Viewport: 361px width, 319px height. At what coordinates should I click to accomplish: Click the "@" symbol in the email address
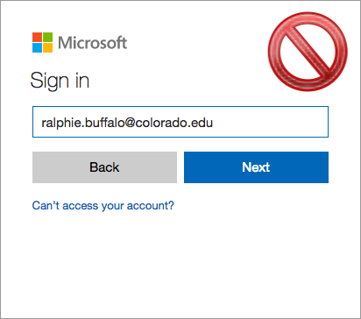[130, 123]
